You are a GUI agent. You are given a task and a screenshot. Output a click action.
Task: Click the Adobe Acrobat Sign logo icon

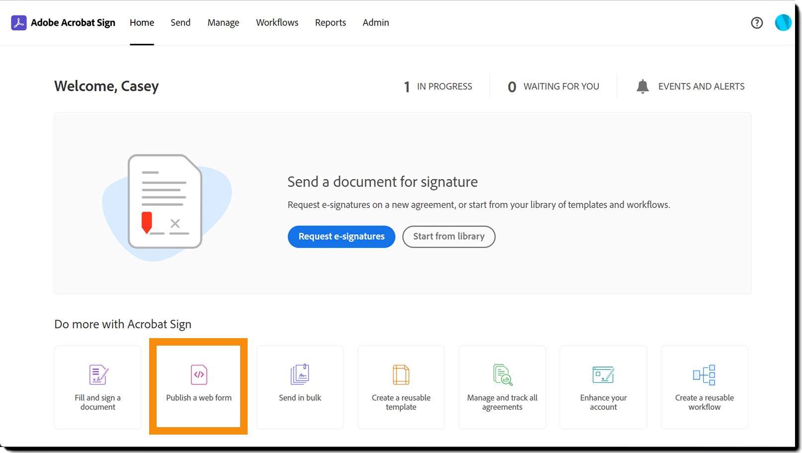click(19, 23)
